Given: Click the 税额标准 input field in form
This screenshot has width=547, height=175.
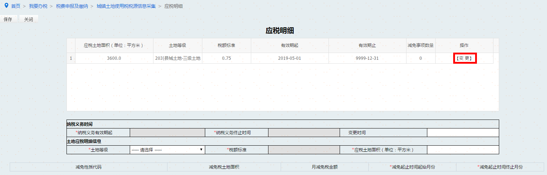Looking at the screenshot, I should click(x=304, y=150).
